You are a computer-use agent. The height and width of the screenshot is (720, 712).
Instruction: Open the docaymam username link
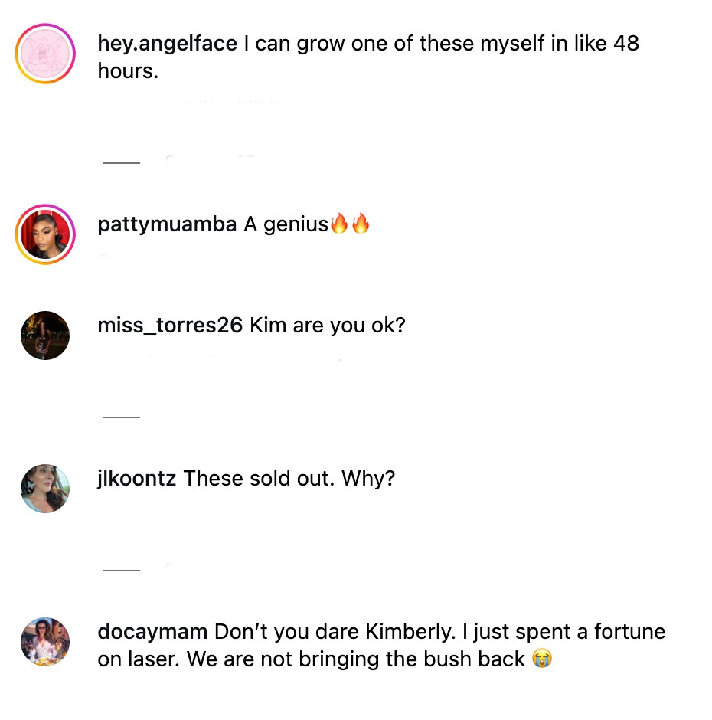click(x=152, y=631)
